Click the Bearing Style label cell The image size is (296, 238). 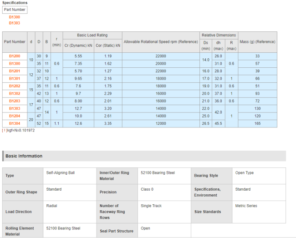tap(206, 176)
